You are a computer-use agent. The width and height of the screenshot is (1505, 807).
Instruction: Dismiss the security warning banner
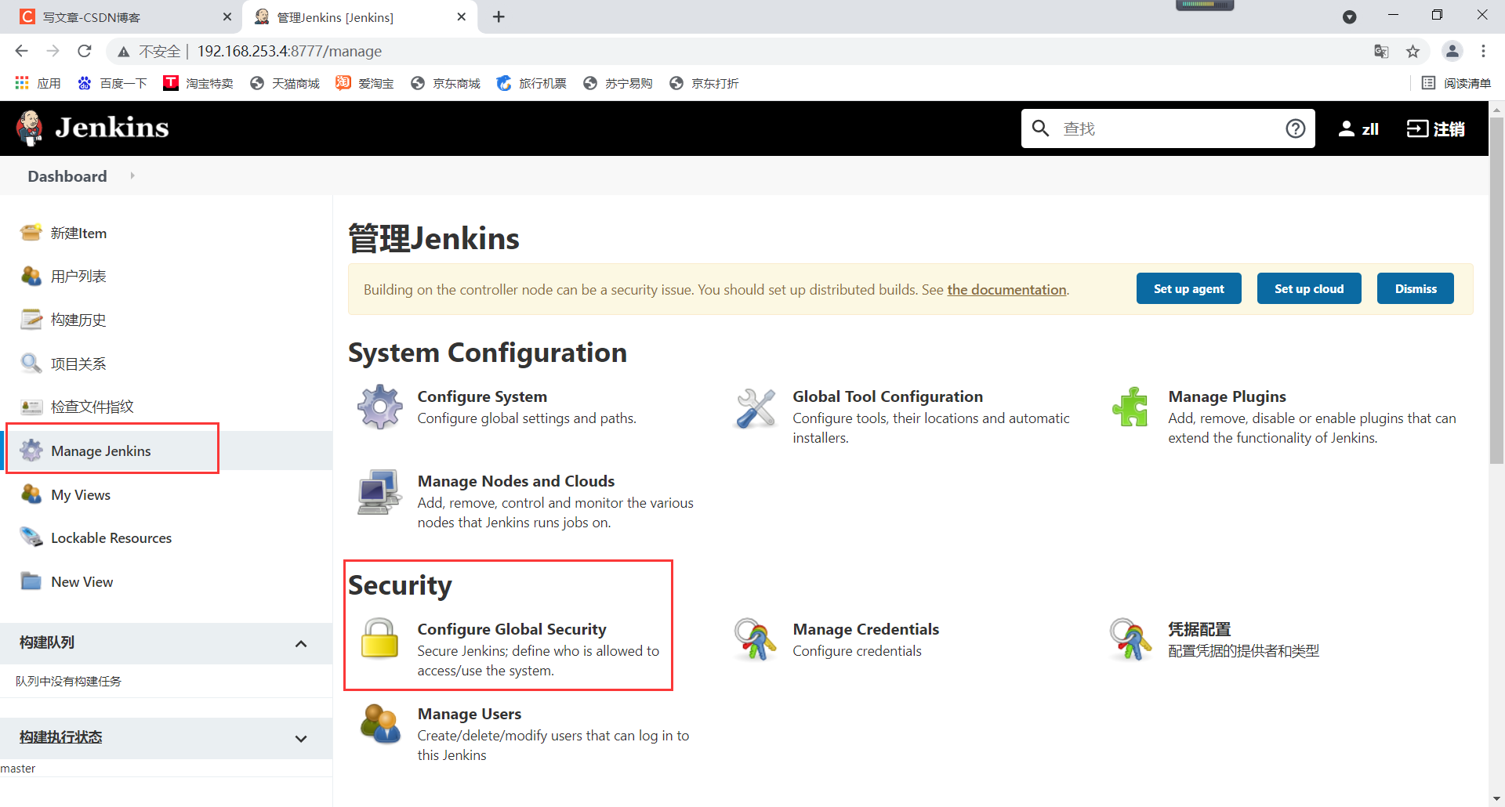click(1416, 288)
